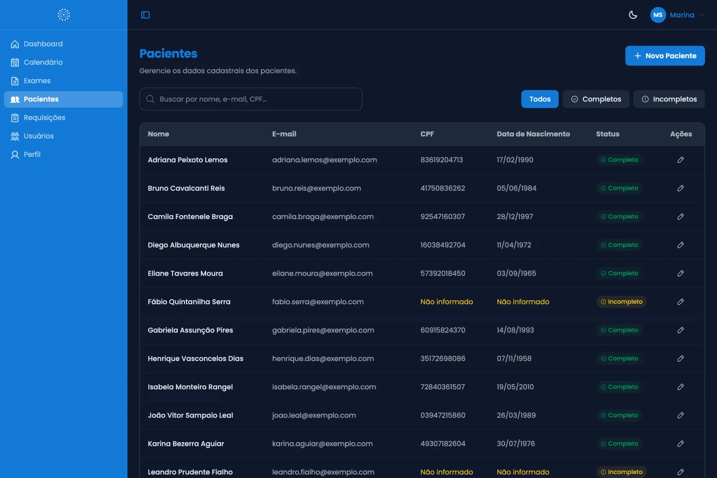The width and height of the screenshot is (717, 478).
Task: Click the Nome column header
Action: pos(159,134)
